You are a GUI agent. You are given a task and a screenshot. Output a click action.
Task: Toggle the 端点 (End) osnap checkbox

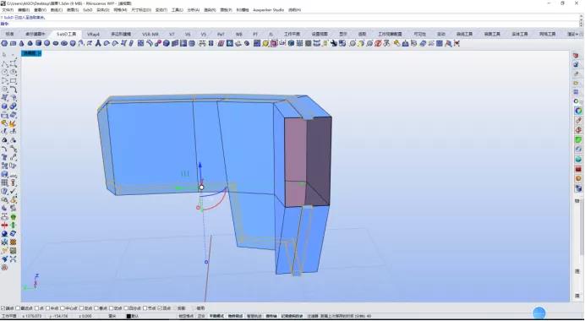3,308
